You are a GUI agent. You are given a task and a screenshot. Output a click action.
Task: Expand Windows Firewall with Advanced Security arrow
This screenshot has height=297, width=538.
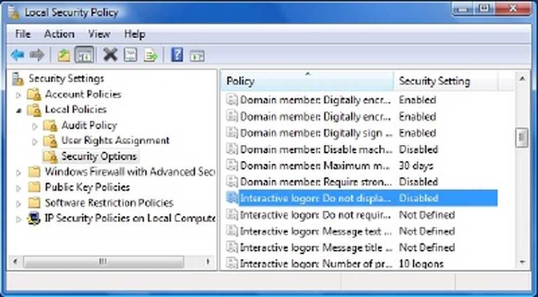19,173
